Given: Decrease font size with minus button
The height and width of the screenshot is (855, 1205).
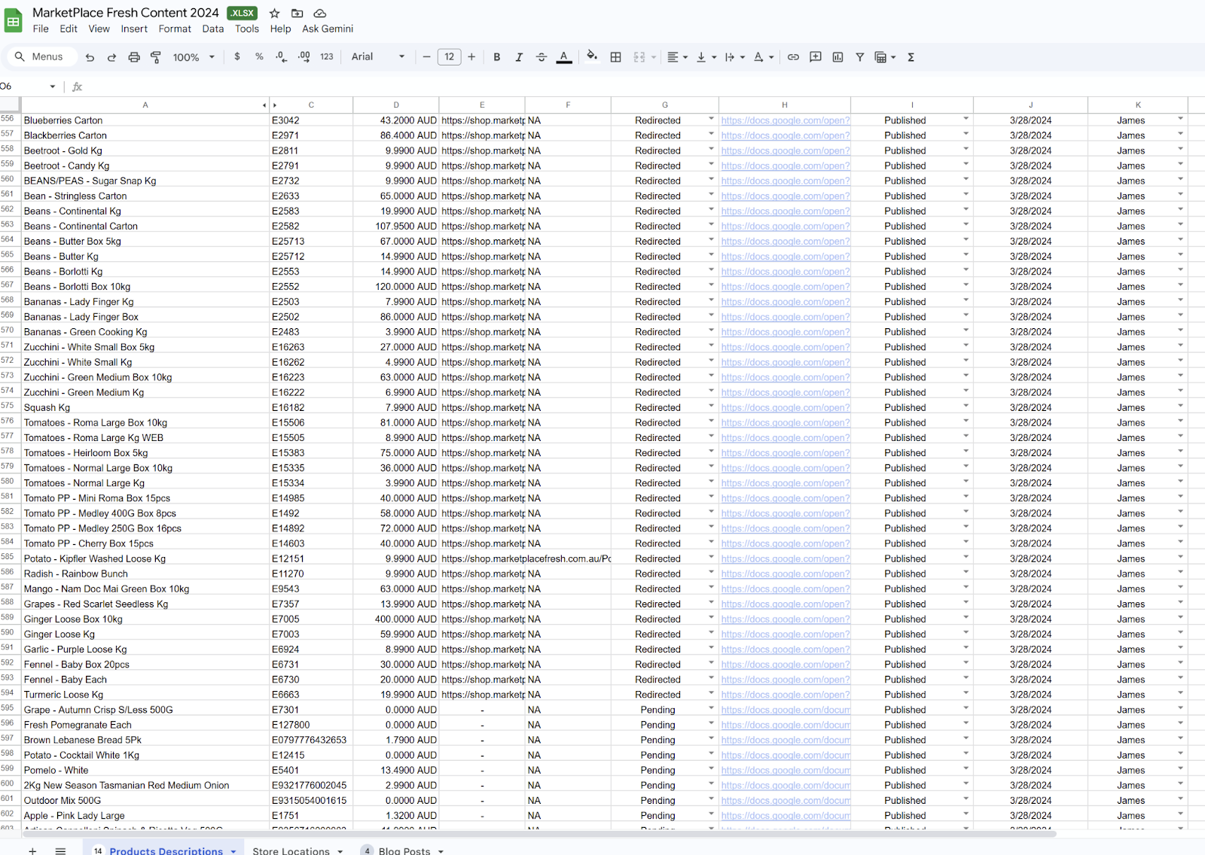Looking at the screenshot, I should [x=426, y=56].
